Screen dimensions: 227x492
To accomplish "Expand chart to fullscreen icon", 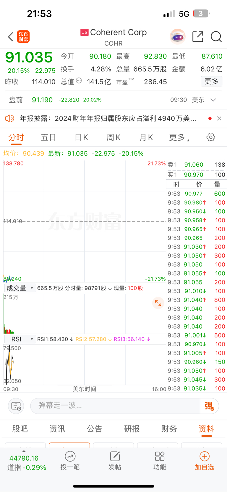I will 158,303.
